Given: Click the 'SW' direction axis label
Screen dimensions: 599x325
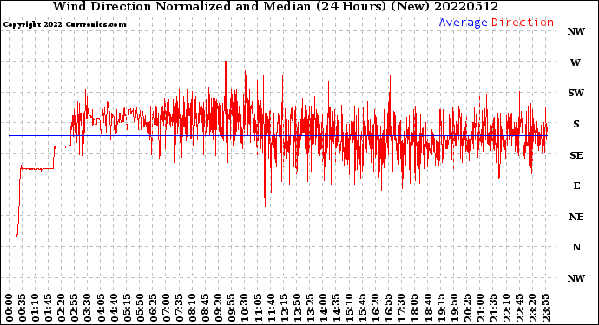Looking at the screenshot, I should coord(576,93).
